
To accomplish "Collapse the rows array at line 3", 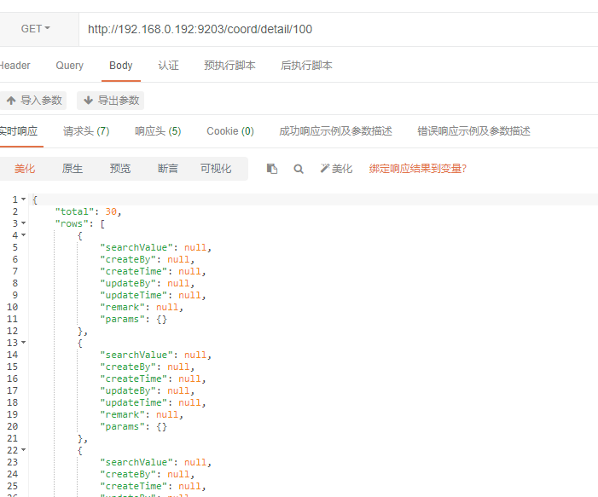I will 24,223.
